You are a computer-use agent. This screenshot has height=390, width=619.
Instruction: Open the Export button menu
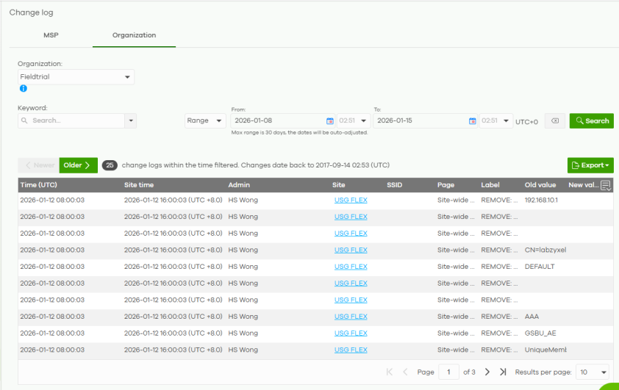pyautogui.click(x=590, y=165)
